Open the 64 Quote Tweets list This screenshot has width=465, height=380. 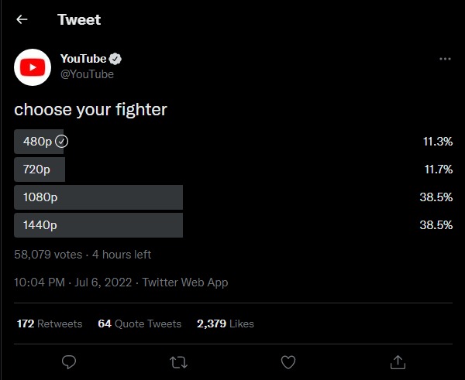pos(139,324)
